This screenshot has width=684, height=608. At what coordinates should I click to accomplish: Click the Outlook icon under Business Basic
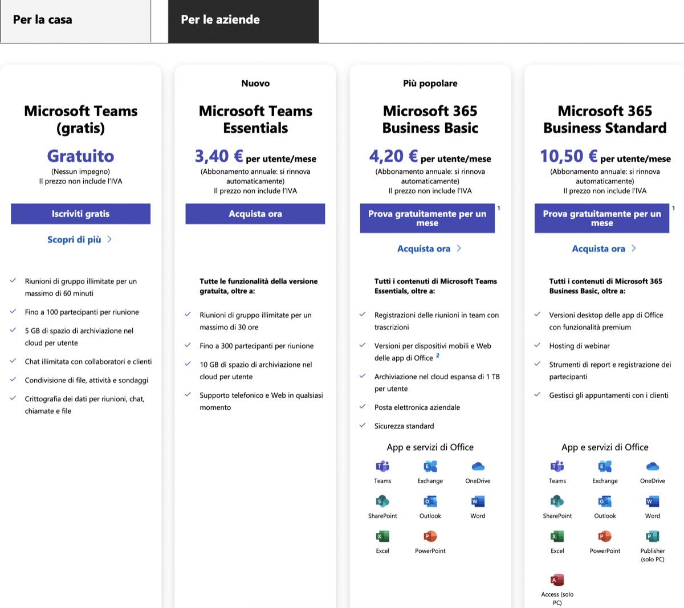(x=430, y=503)
